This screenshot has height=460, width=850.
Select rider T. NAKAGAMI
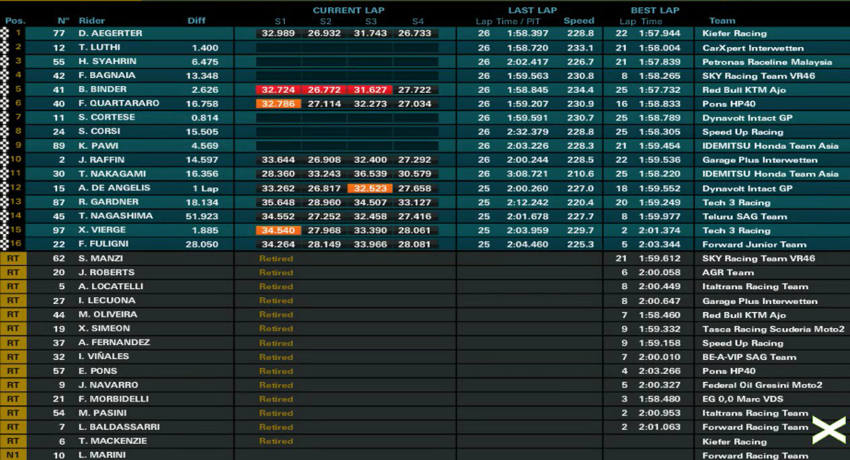112,174
